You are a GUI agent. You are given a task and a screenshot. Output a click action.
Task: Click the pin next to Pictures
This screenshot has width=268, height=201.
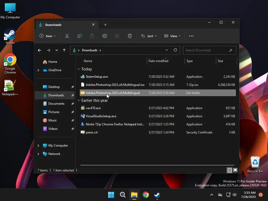(72, 112)
